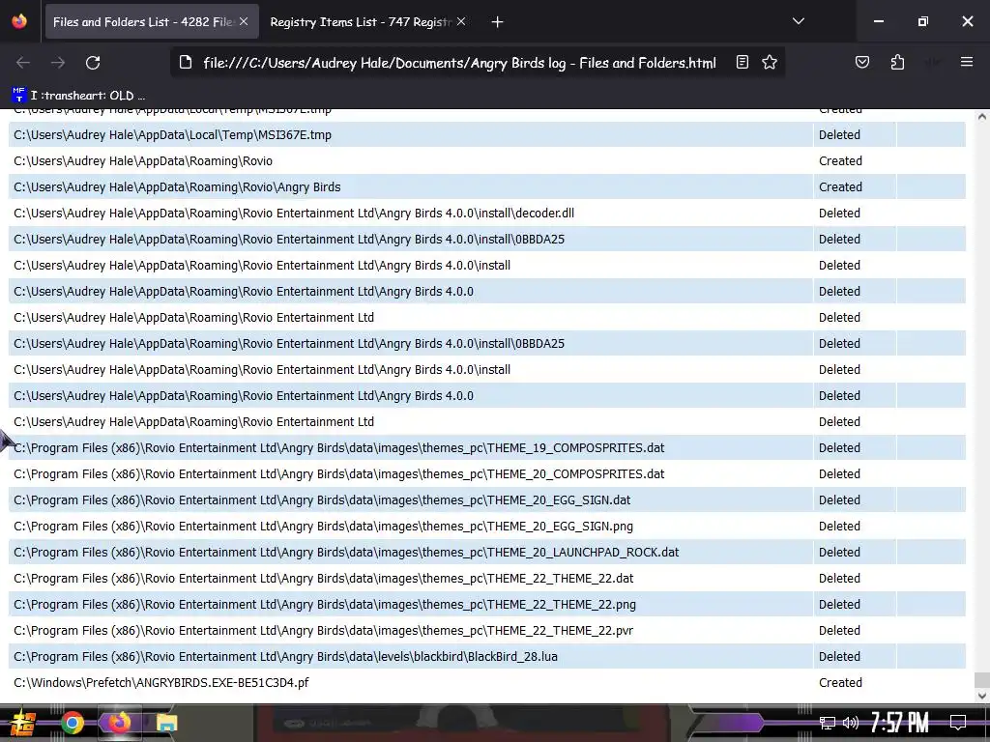Select THEME_20_COMPOSPRITES.dat path

339,473
